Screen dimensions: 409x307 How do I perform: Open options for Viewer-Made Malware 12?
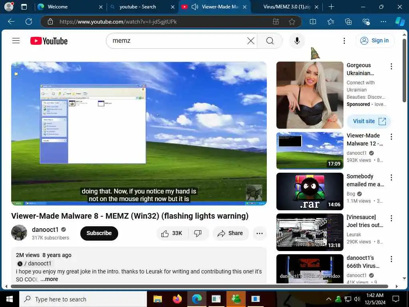391,137
